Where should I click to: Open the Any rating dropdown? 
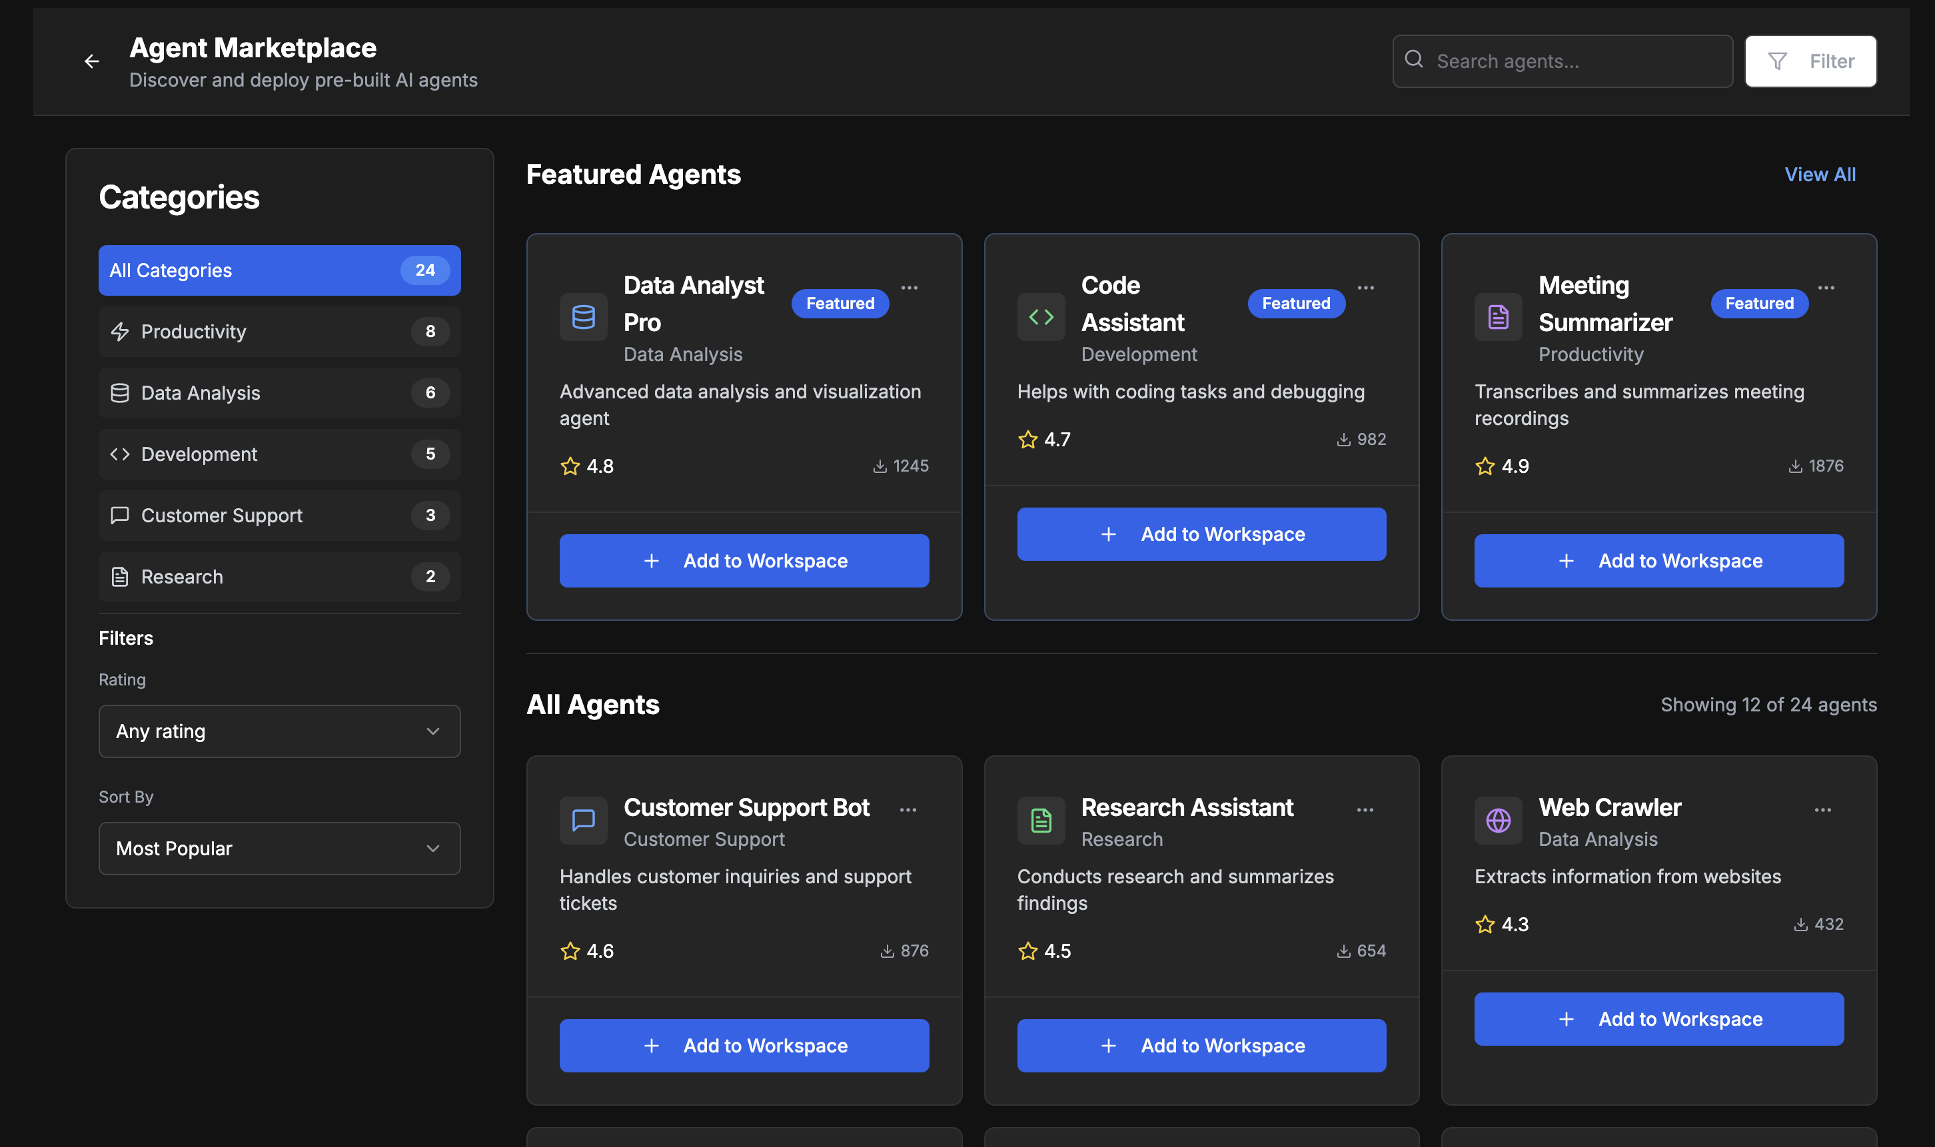point(279,731)
